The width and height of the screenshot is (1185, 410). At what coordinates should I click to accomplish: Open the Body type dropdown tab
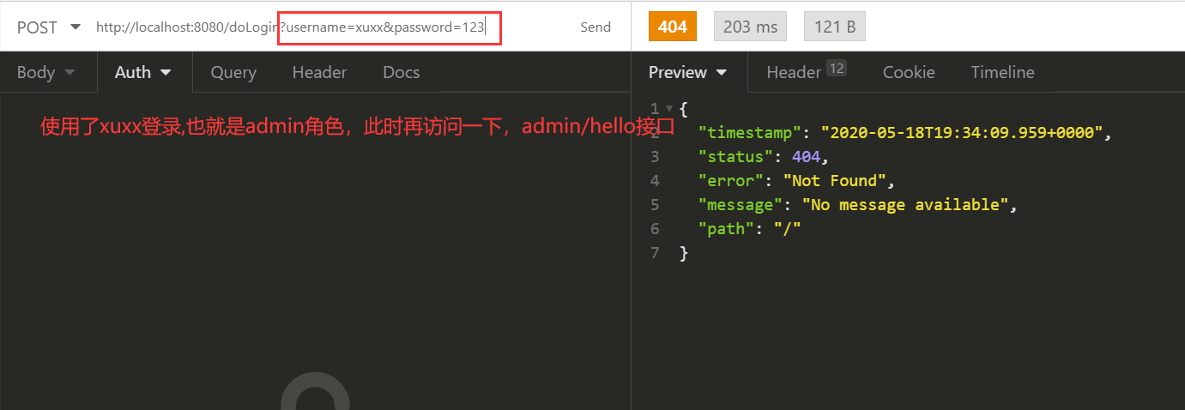point(46,72)
